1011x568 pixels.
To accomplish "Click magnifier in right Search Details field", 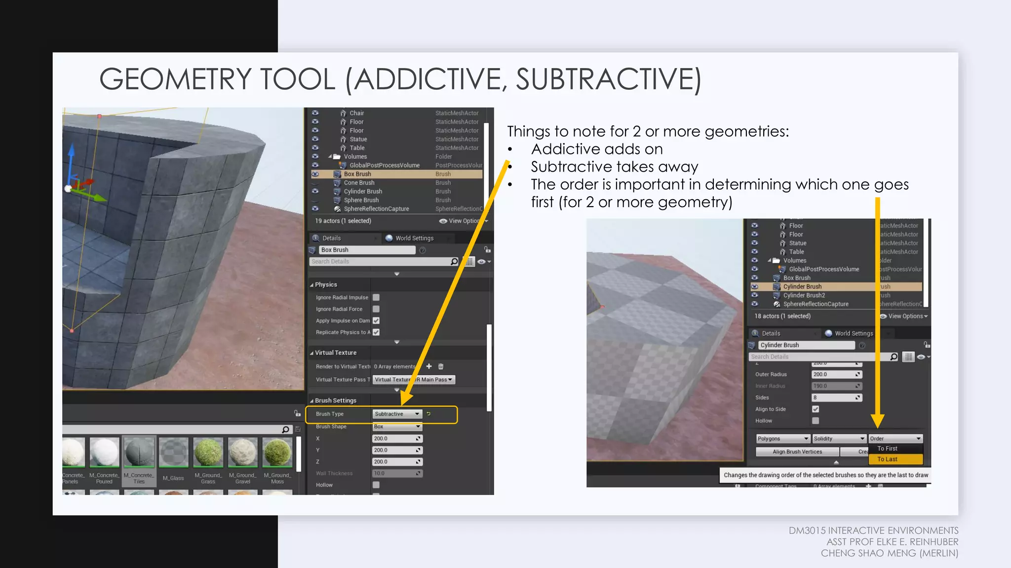I will coord(894,356).
